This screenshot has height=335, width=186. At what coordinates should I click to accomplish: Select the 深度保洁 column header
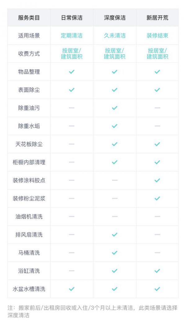pos(114,18)
